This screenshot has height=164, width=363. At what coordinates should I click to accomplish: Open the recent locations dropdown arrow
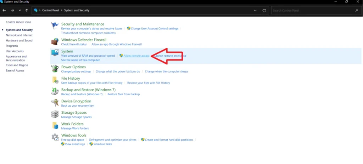20,11
